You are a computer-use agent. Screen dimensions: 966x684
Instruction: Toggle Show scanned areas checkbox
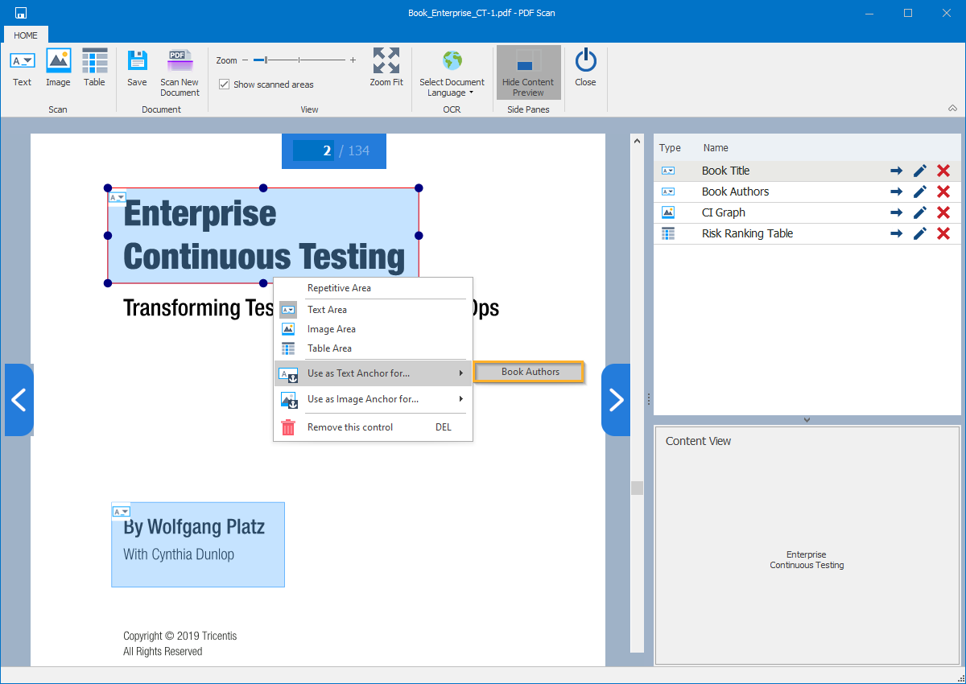tap(225, 84)
